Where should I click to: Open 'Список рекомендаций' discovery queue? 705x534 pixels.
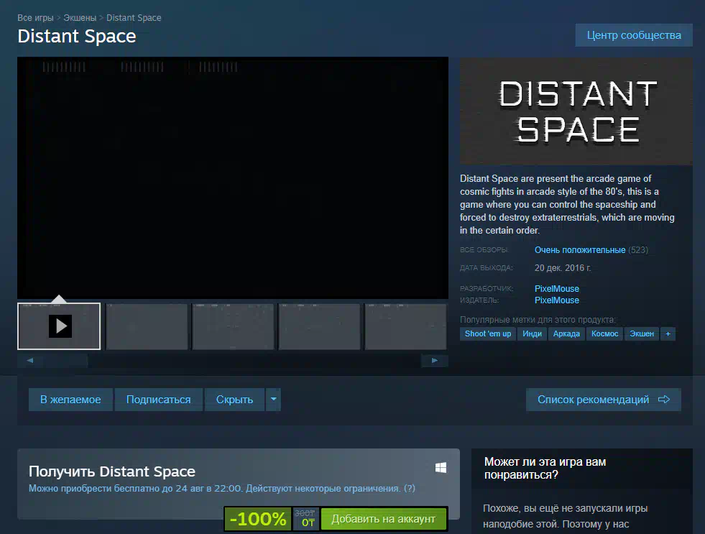[x=604, y=400]
